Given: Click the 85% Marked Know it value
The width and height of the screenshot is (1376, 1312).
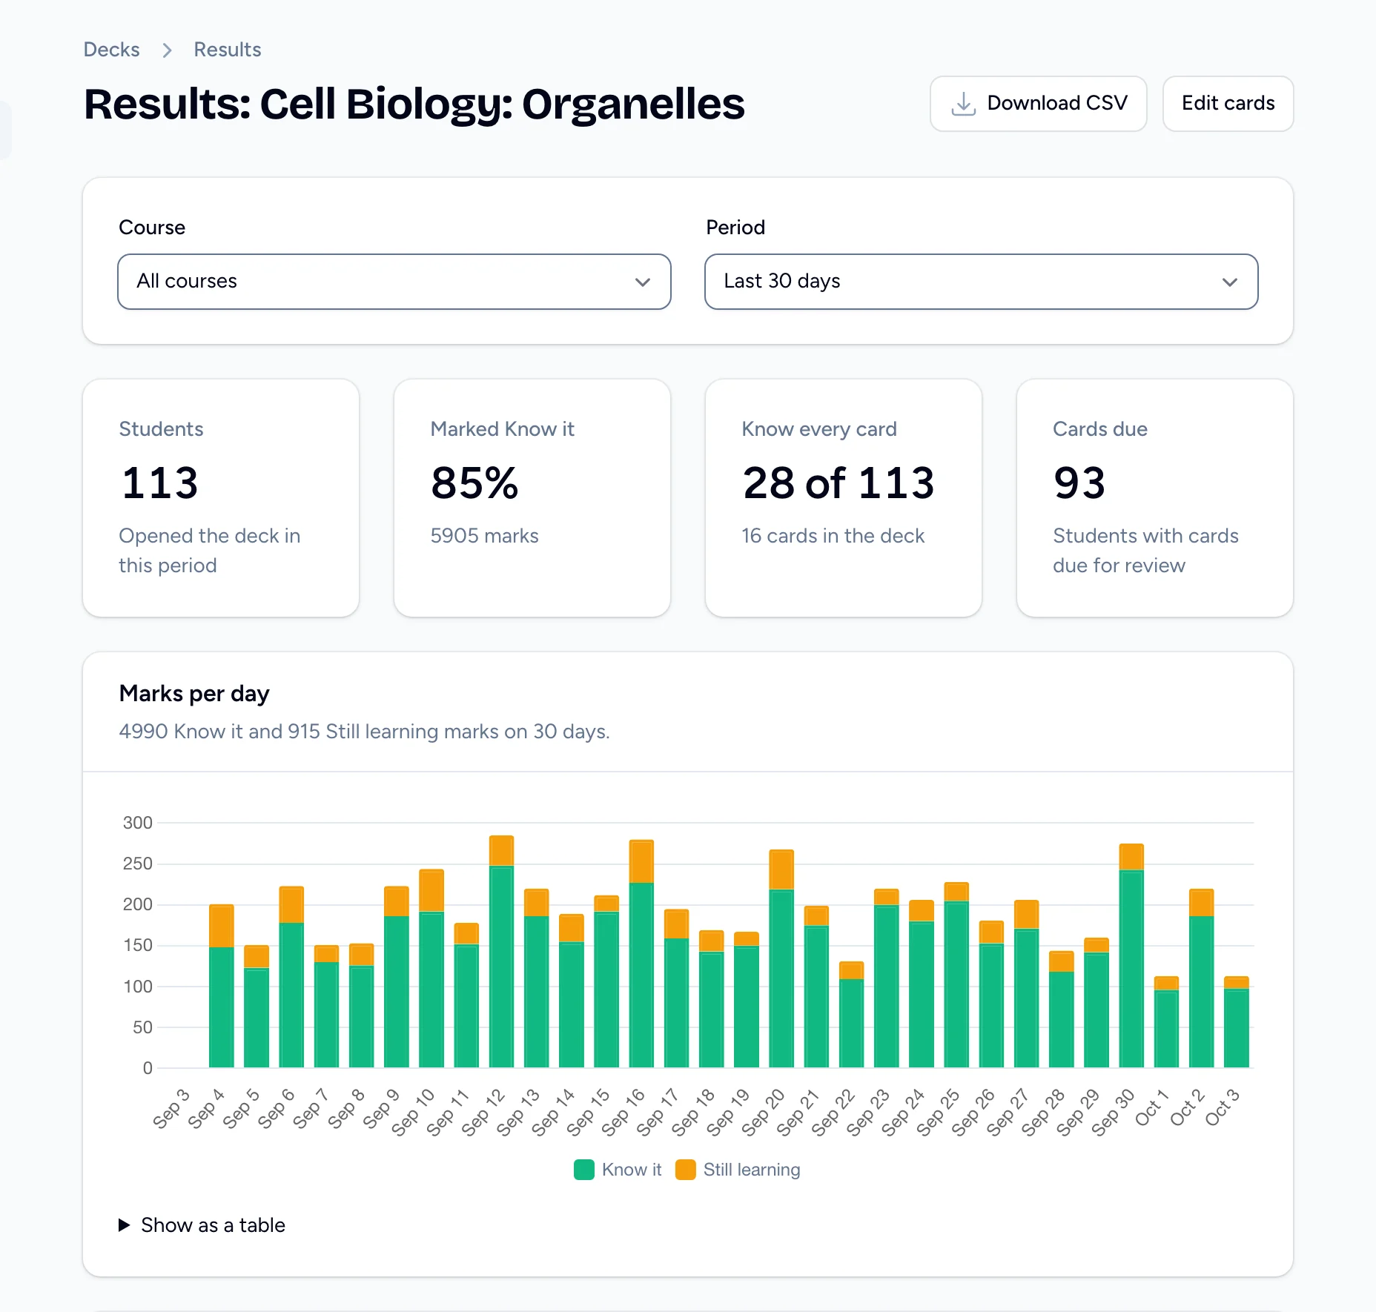Looking at the screenshot, I should click(x=474, y=483).
